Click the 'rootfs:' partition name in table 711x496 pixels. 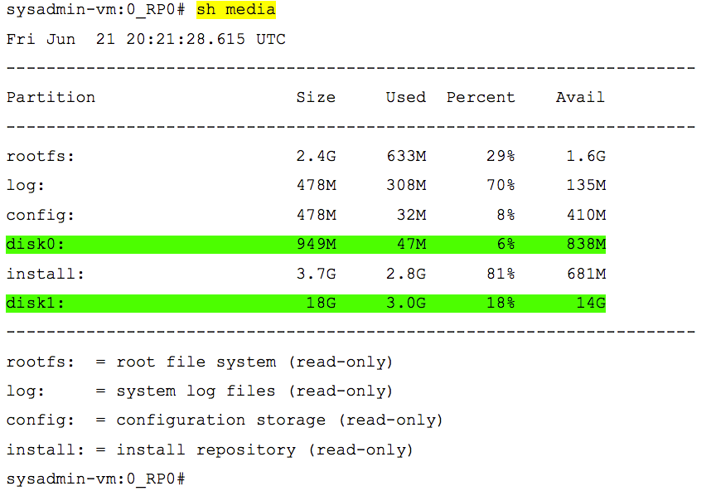coord(41,156)
